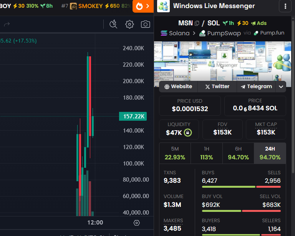Click the LIQUIDITY $47K box
This screenshot has width=295, height=236.
click(179, 129)
